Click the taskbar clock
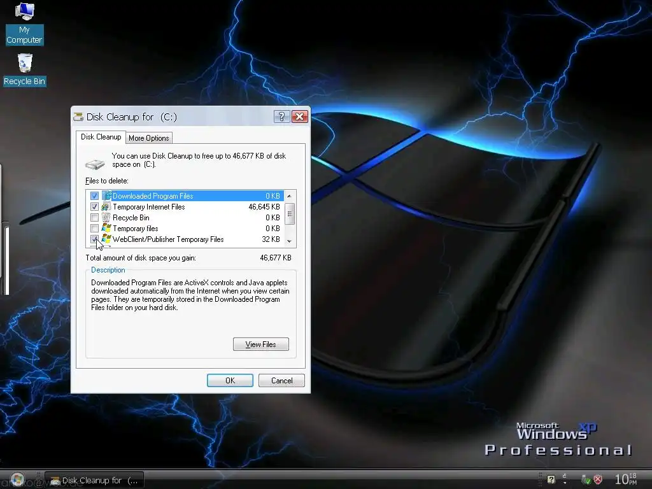 [626, 479]
